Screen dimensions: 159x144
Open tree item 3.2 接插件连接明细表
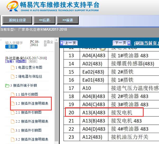[32, 139]
